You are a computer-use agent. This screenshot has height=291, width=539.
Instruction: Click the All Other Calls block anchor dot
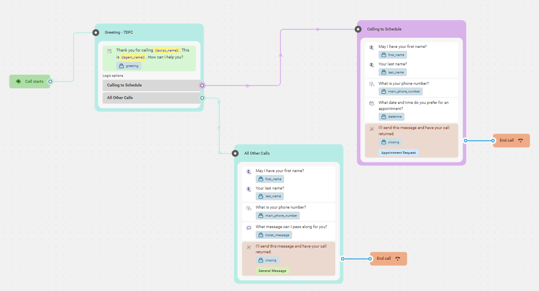tap(235, 153)
